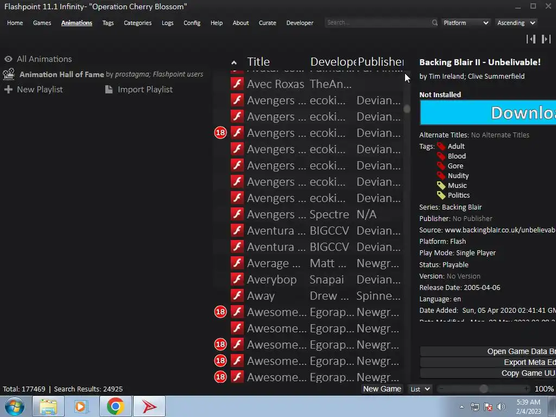Adjust the zoom scale slider
Image resolution: width=556 pixels, height=417 pixels.
pyautogui.click(x=483, y=389)
